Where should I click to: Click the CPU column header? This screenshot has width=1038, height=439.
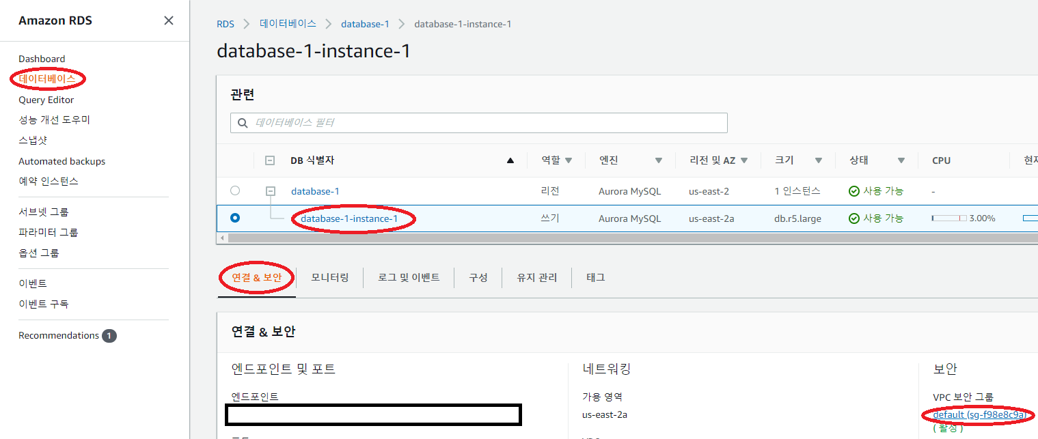tap(941, 160)
